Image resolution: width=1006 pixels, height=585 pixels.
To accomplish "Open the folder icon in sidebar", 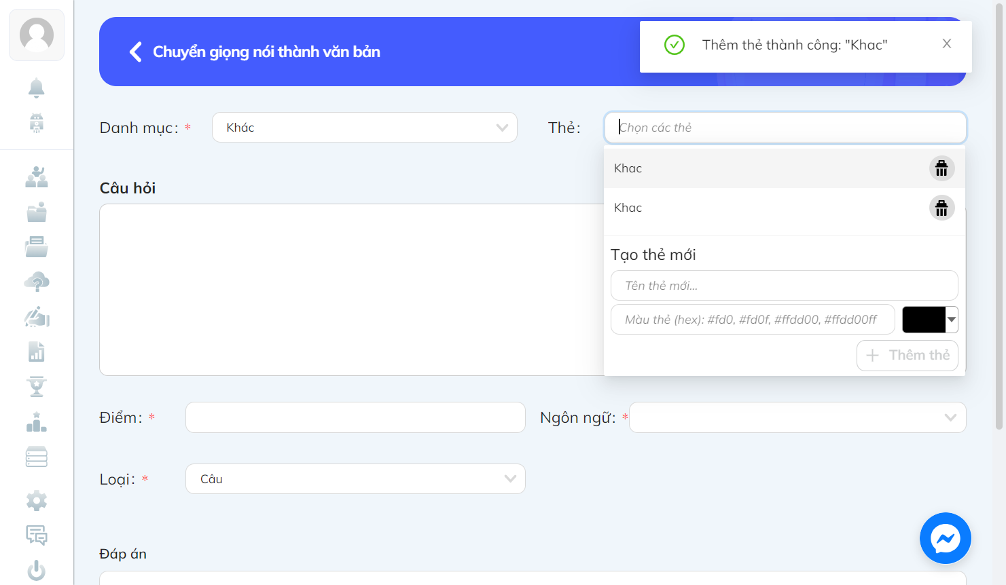I will click(x=37, y=212).
